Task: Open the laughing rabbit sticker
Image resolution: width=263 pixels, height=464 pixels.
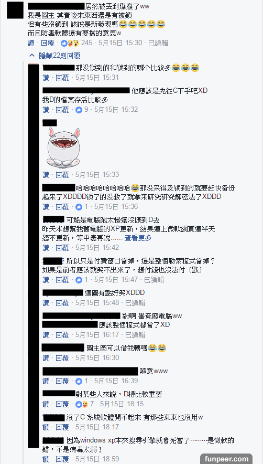Action: pos(63,147)
